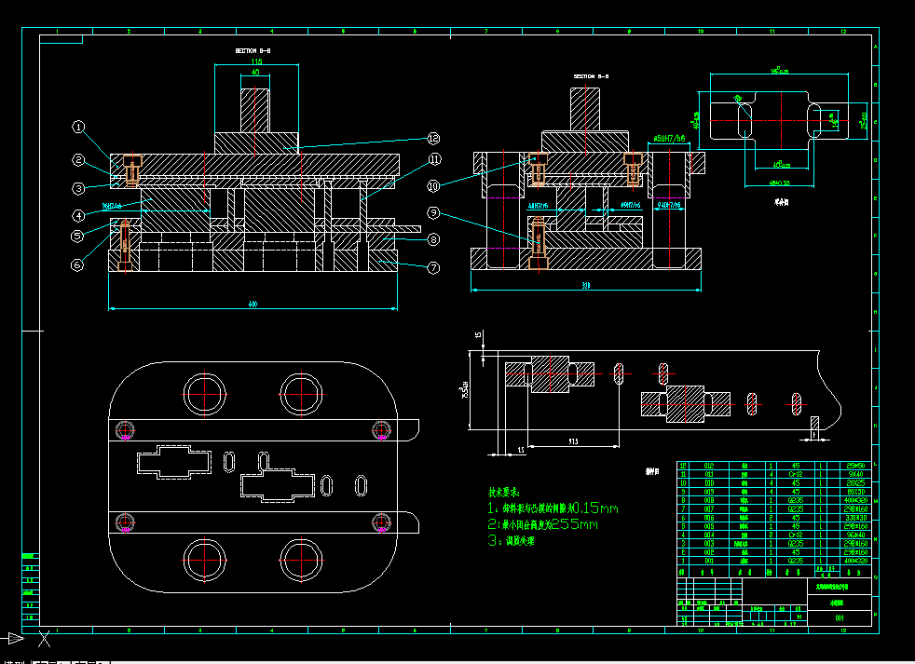The image size is (915, 664).
Task: Select the 115 dimension text
Action: point(257,61)
